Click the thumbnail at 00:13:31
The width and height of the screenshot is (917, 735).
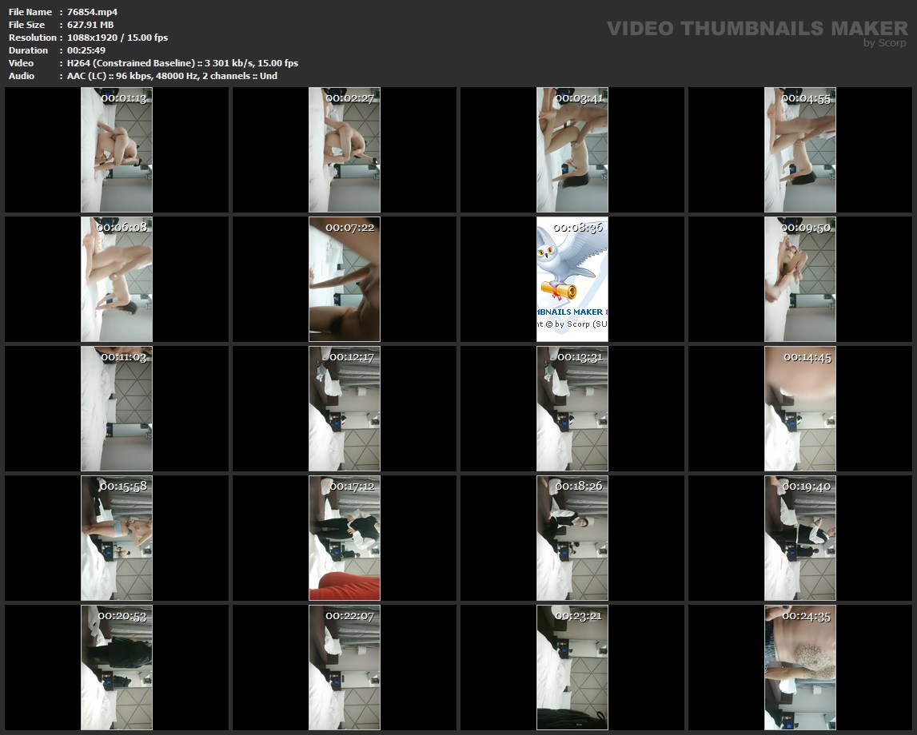[x=572, y=408]
